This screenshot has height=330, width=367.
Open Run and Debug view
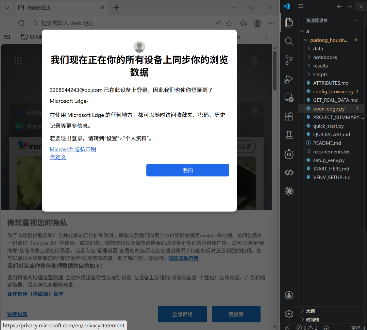289,79
